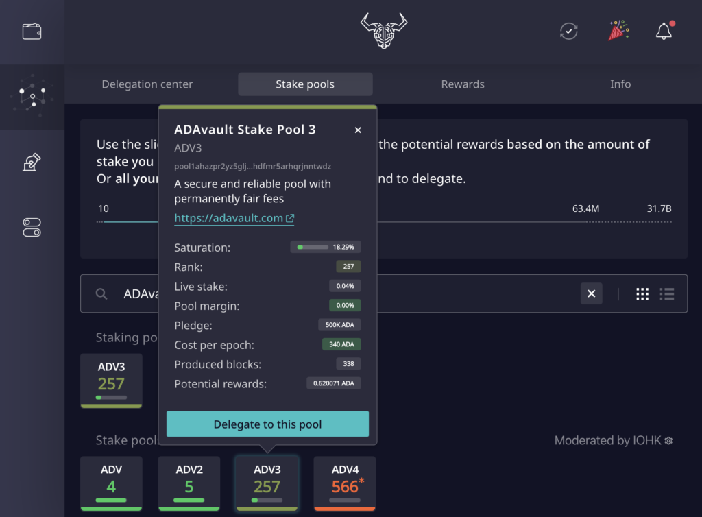Click the Saturation 18.29% bar
This screenshot has width=702, height=517.
coord(326,247)
